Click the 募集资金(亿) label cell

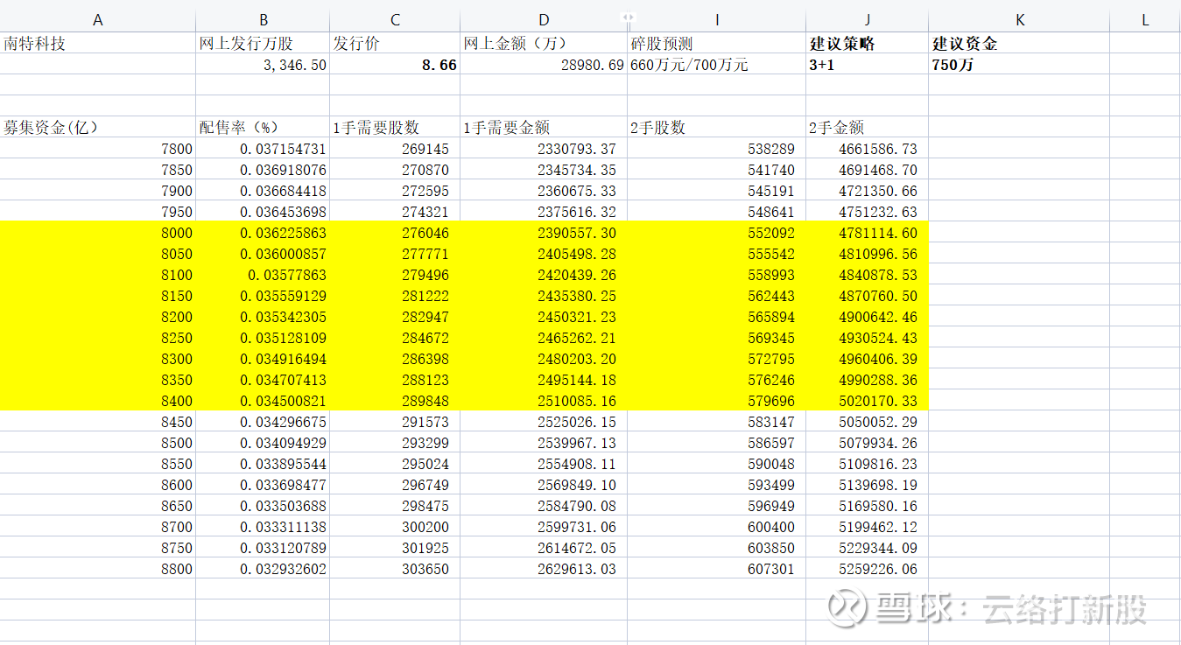coord(98,127)
